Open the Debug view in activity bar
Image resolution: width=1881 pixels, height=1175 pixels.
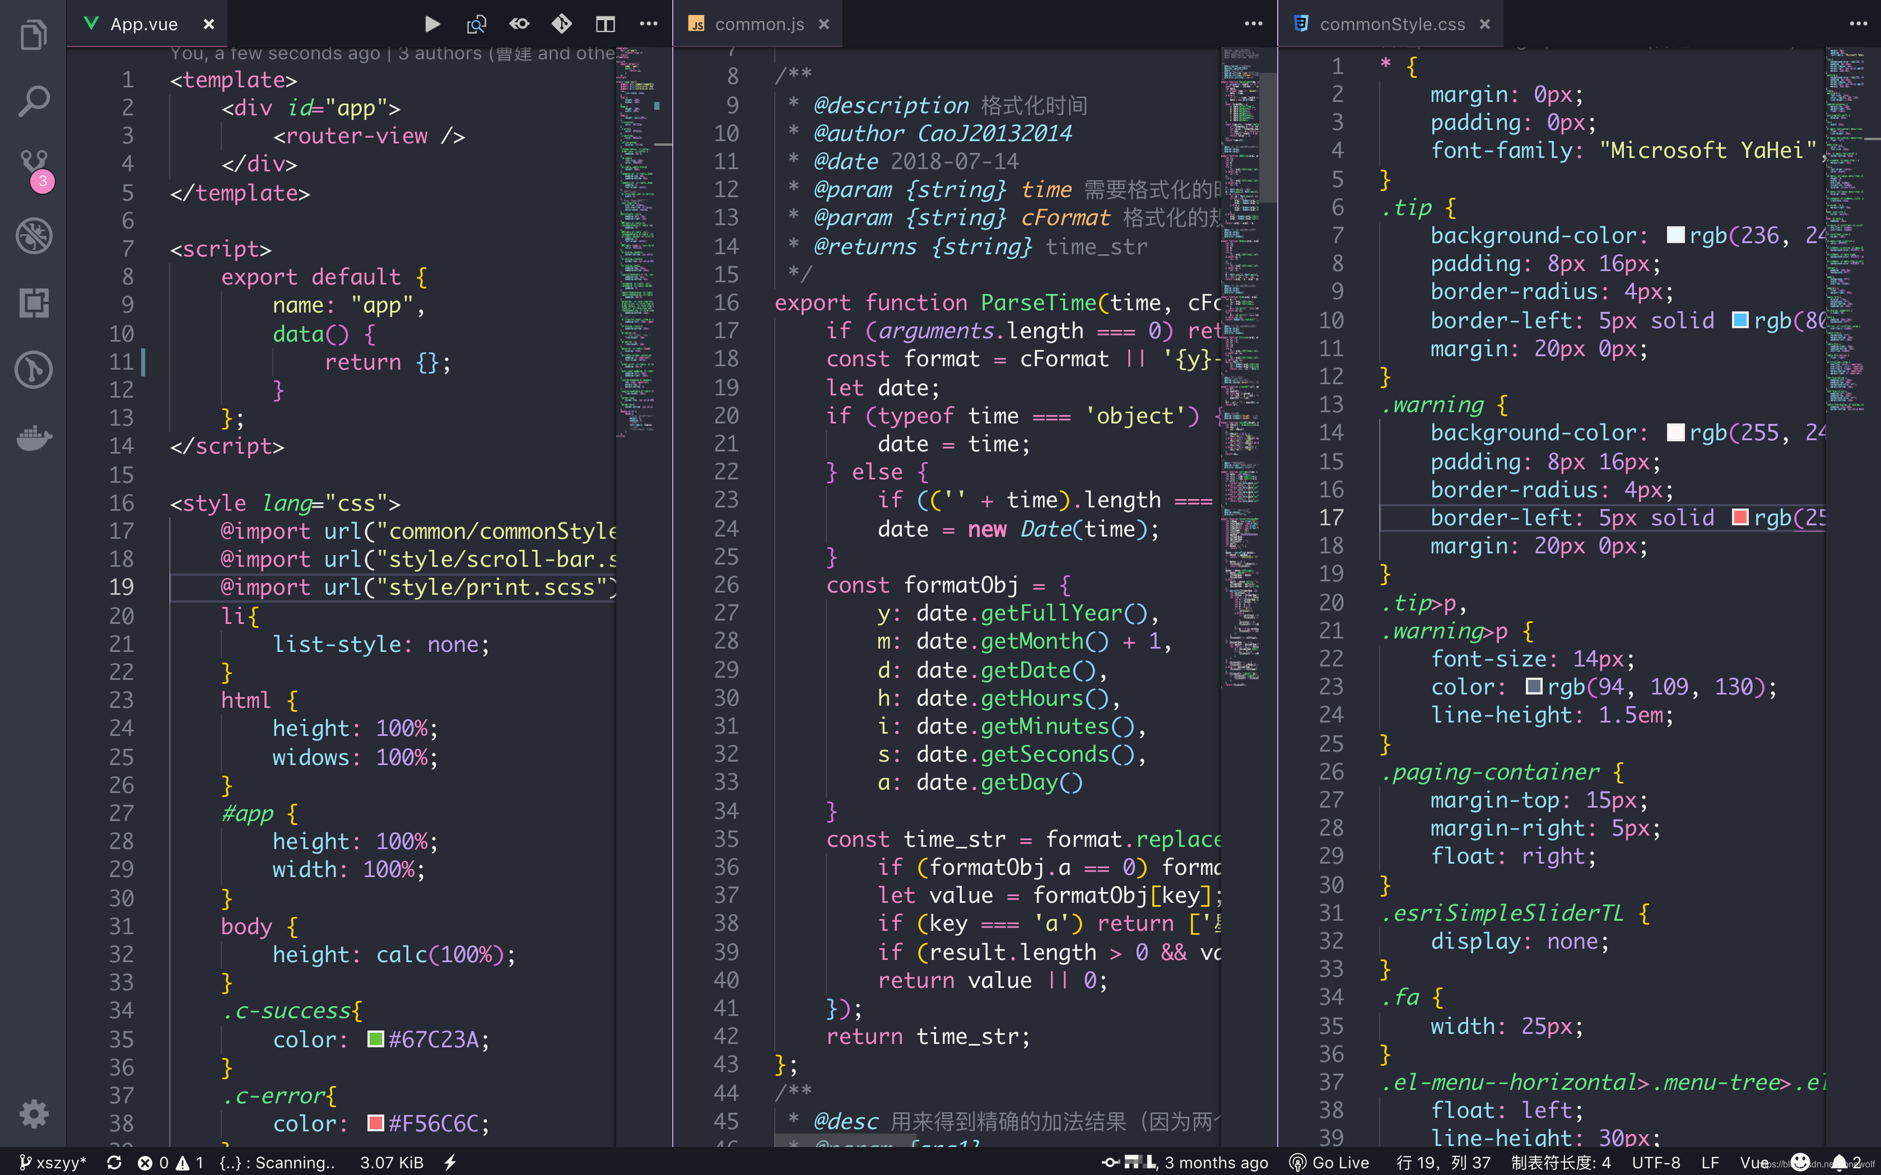[x=34, y=235]
